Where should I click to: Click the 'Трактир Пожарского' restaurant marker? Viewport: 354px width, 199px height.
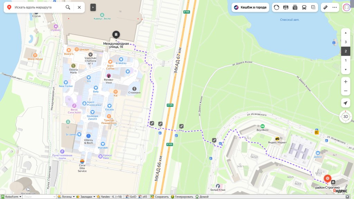point(109,116)
